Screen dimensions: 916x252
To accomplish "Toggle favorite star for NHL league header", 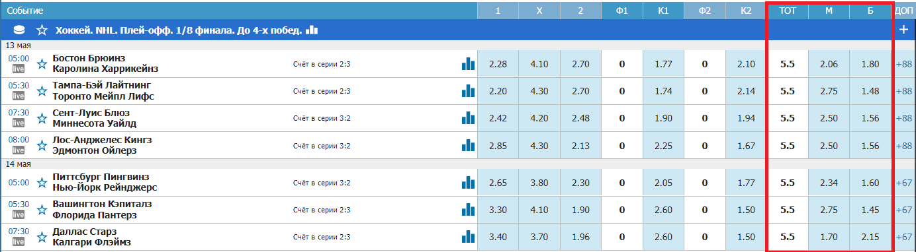I will click(42, 30).
